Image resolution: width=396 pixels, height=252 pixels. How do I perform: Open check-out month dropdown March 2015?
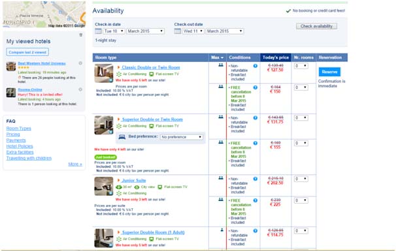[225, 31]
